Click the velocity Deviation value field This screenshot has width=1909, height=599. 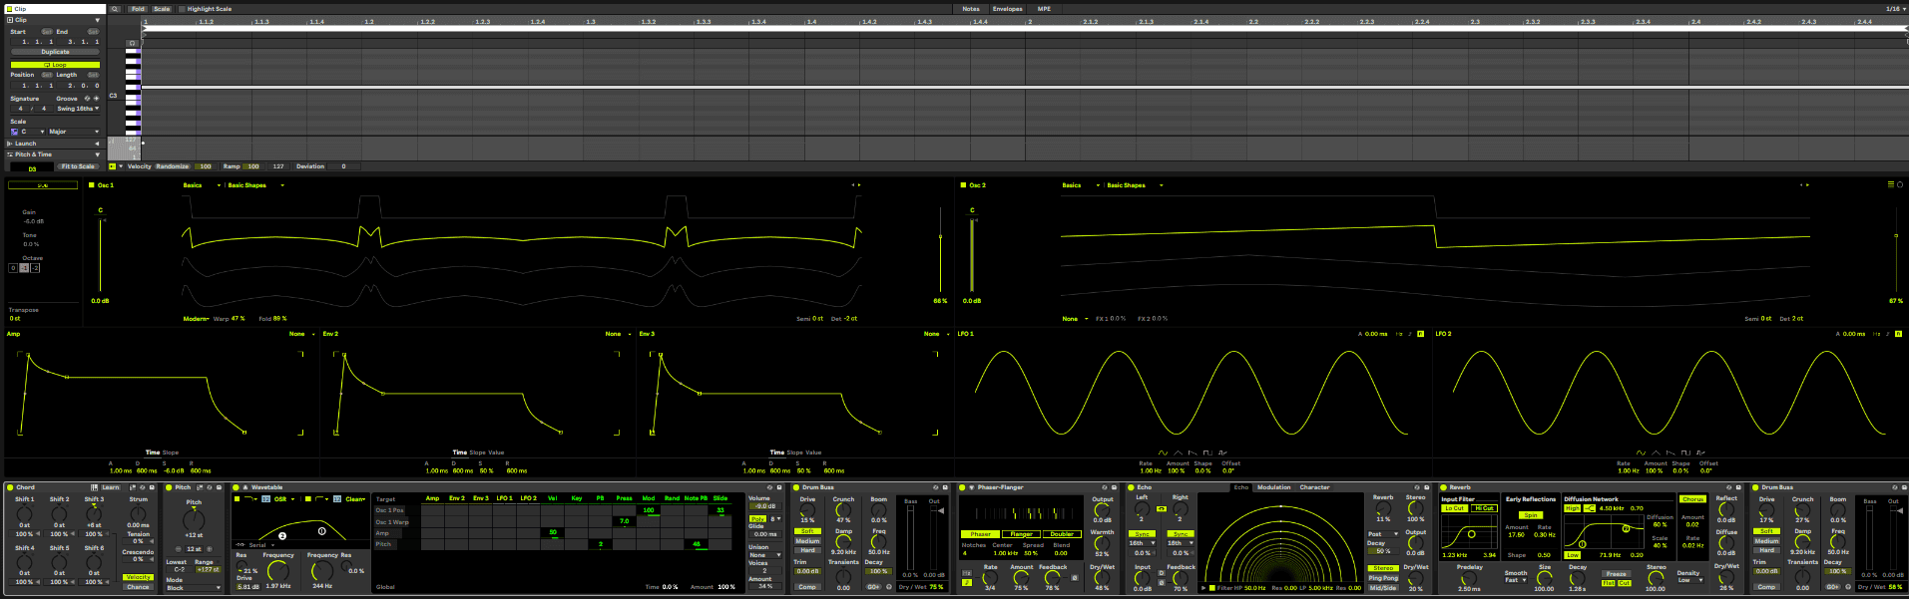(343, 166)
